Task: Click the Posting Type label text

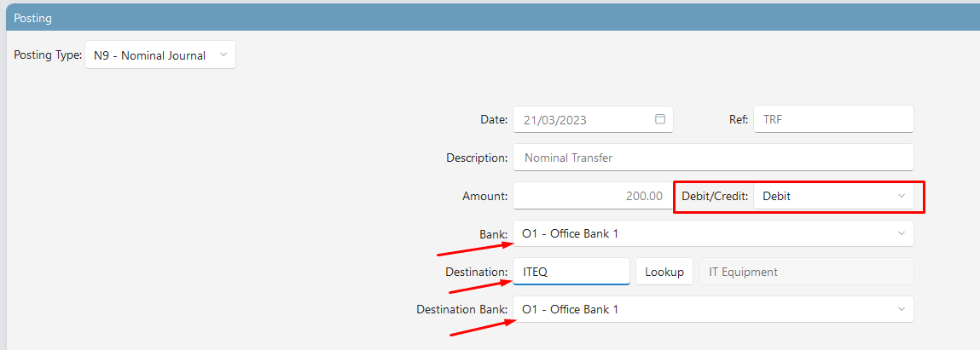Action: click(x=48, y=55)
